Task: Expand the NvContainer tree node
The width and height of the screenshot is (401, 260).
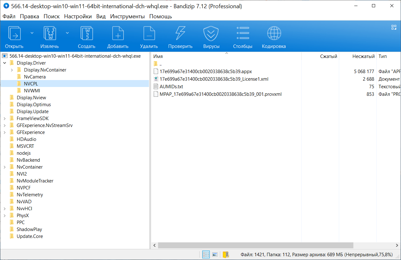Action: (4, 167)
